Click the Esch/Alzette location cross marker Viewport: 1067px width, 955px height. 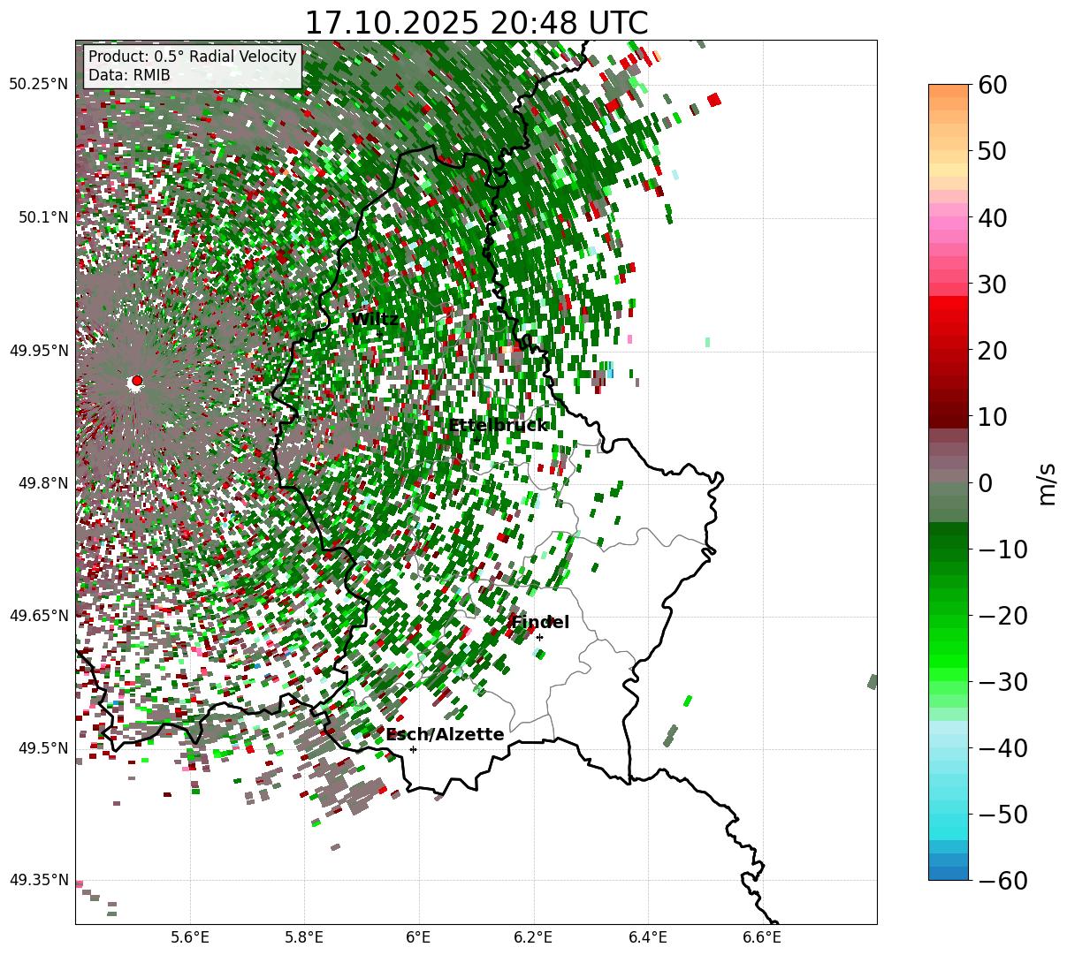click(x=413, y=749)
